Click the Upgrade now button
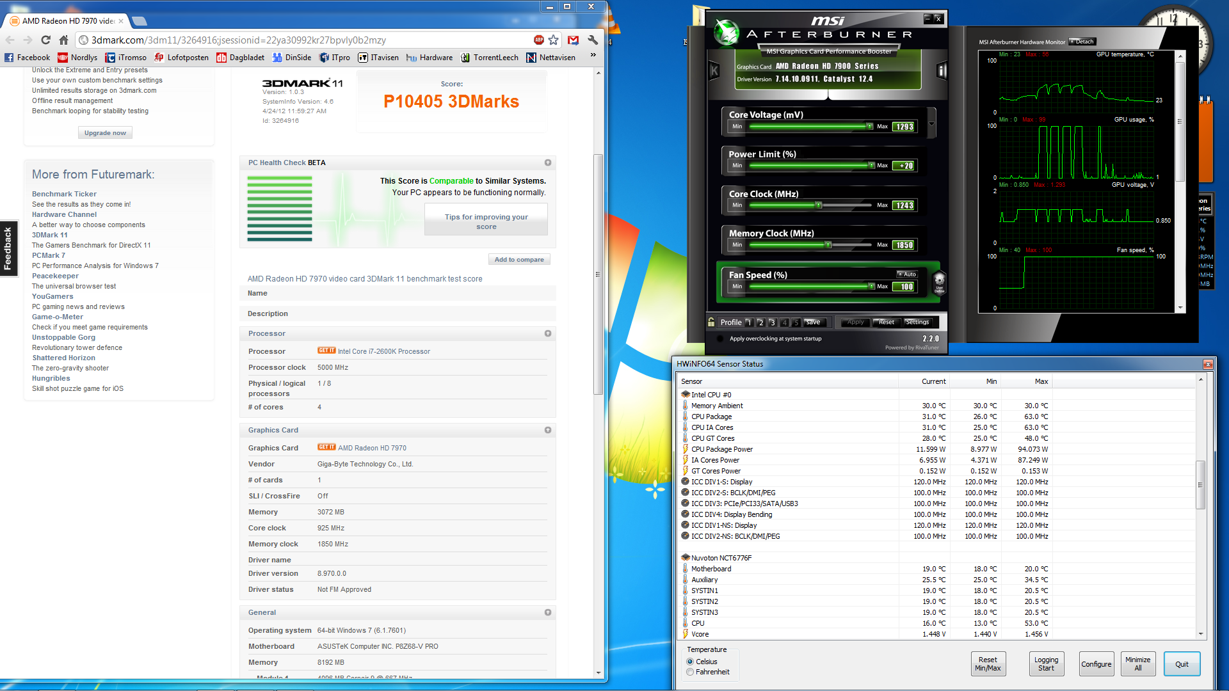Screen dimensions: 1229x691 click(x=105, y=133)
